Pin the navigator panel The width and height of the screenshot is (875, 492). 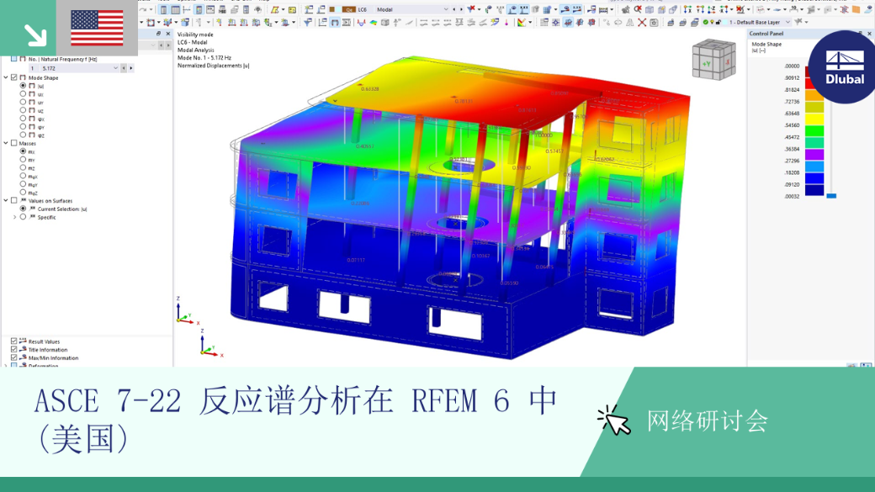[158, 34]
